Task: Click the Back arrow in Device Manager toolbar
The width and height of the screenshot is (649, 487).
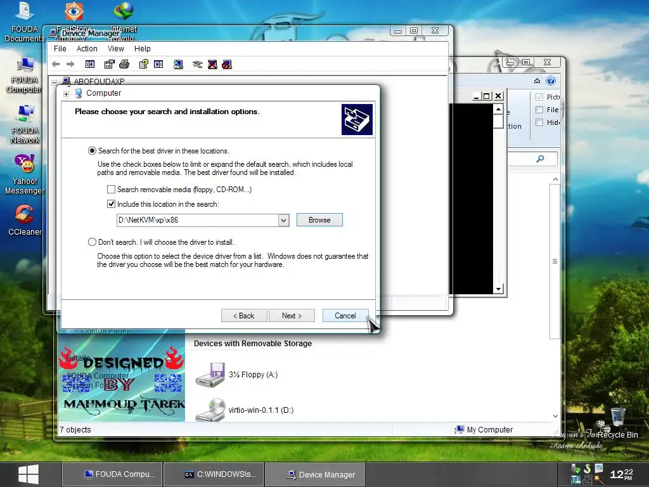Action: tap(56, 64)
